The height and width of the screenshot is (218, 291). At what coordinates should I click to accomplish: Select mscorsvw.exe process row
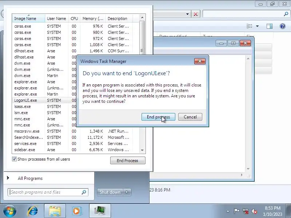pos(76,131)
